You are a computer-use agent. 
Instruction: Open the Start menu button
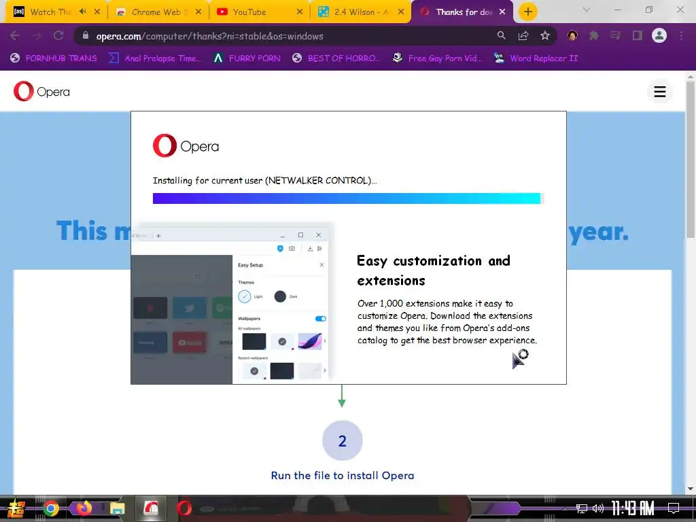pos(16,508)
